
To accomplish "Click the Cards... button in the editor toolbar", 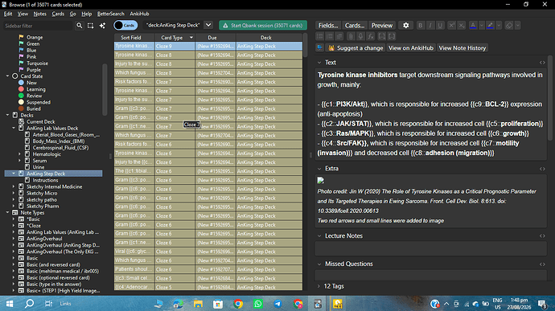I will [354, 26].
